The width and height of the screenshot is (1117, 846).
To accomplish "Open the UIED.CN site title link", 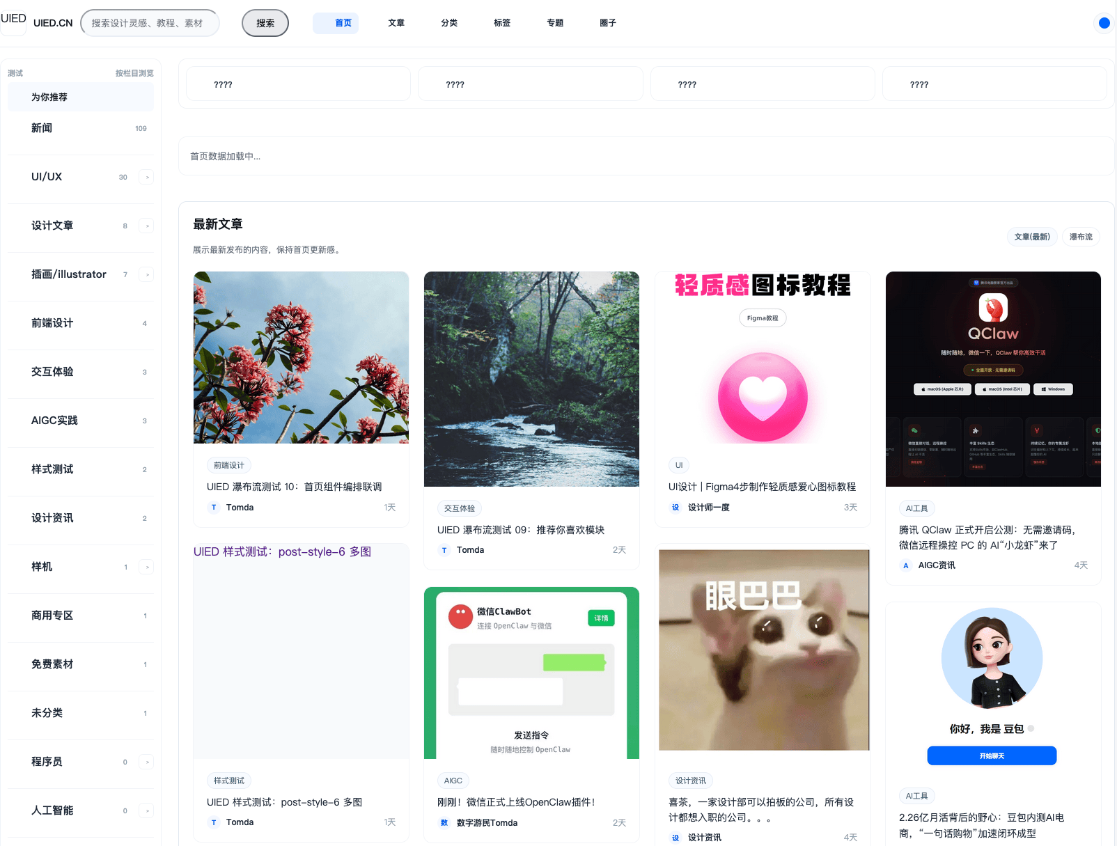I will tap(53, 23).
